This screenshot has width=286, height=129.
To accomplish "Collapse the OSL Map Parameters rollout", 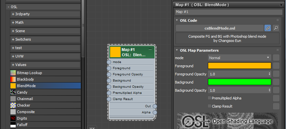I will pyautogui.click(x=177, y=50).
